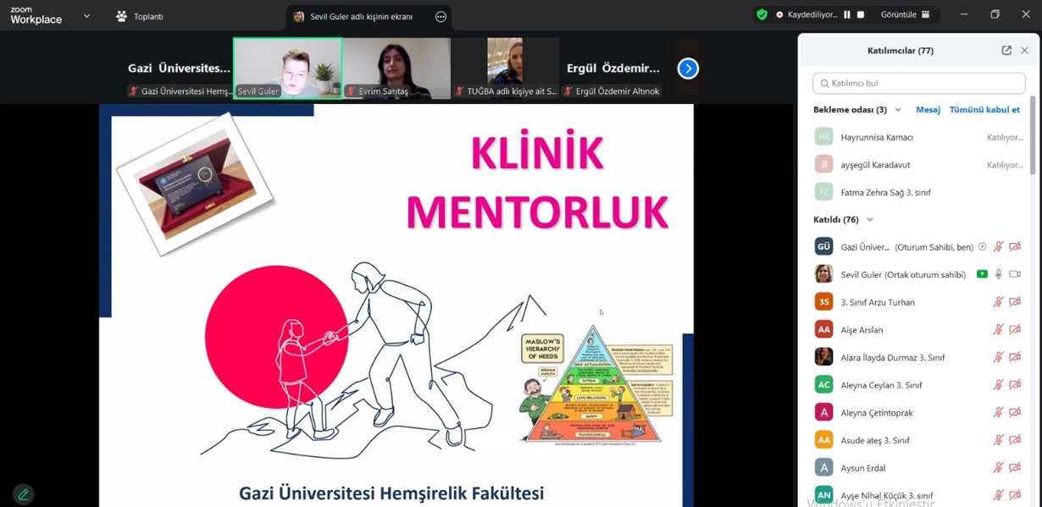Select ayşegül Karadavut in waiting room
The width and height of the screenshot is (1042, 507).
click(x=918, y=164)
